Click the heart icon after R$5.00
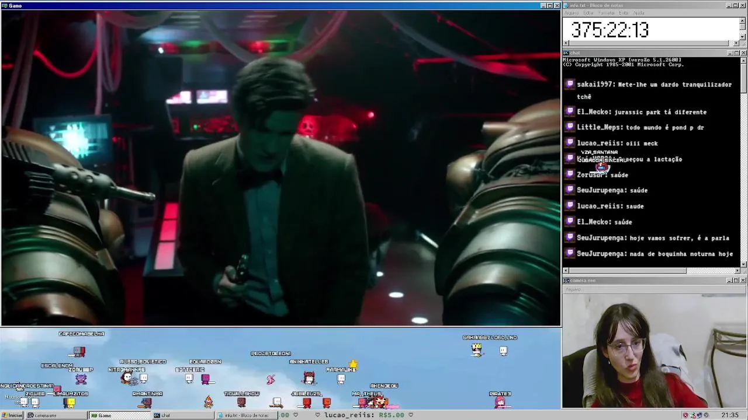 pyautogui.click(x=411, y=415)
